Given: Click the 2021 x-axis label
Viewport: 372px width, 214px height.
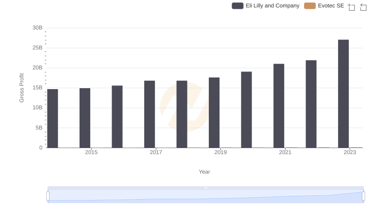Looking at the screenshot, I should click(285, 152).
